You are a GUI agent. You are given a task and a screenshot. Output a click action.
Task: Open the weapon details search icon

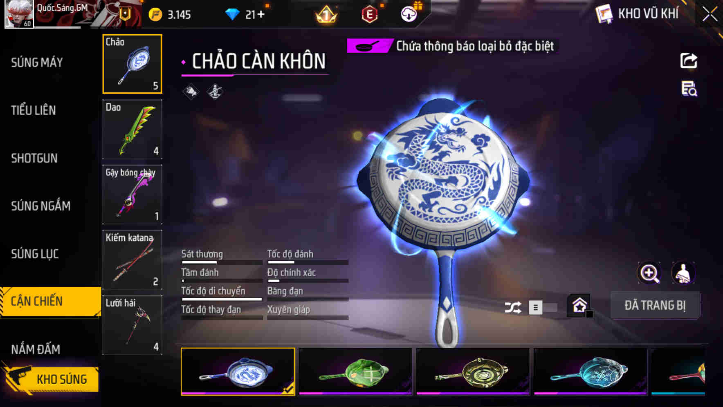[689, 89]
